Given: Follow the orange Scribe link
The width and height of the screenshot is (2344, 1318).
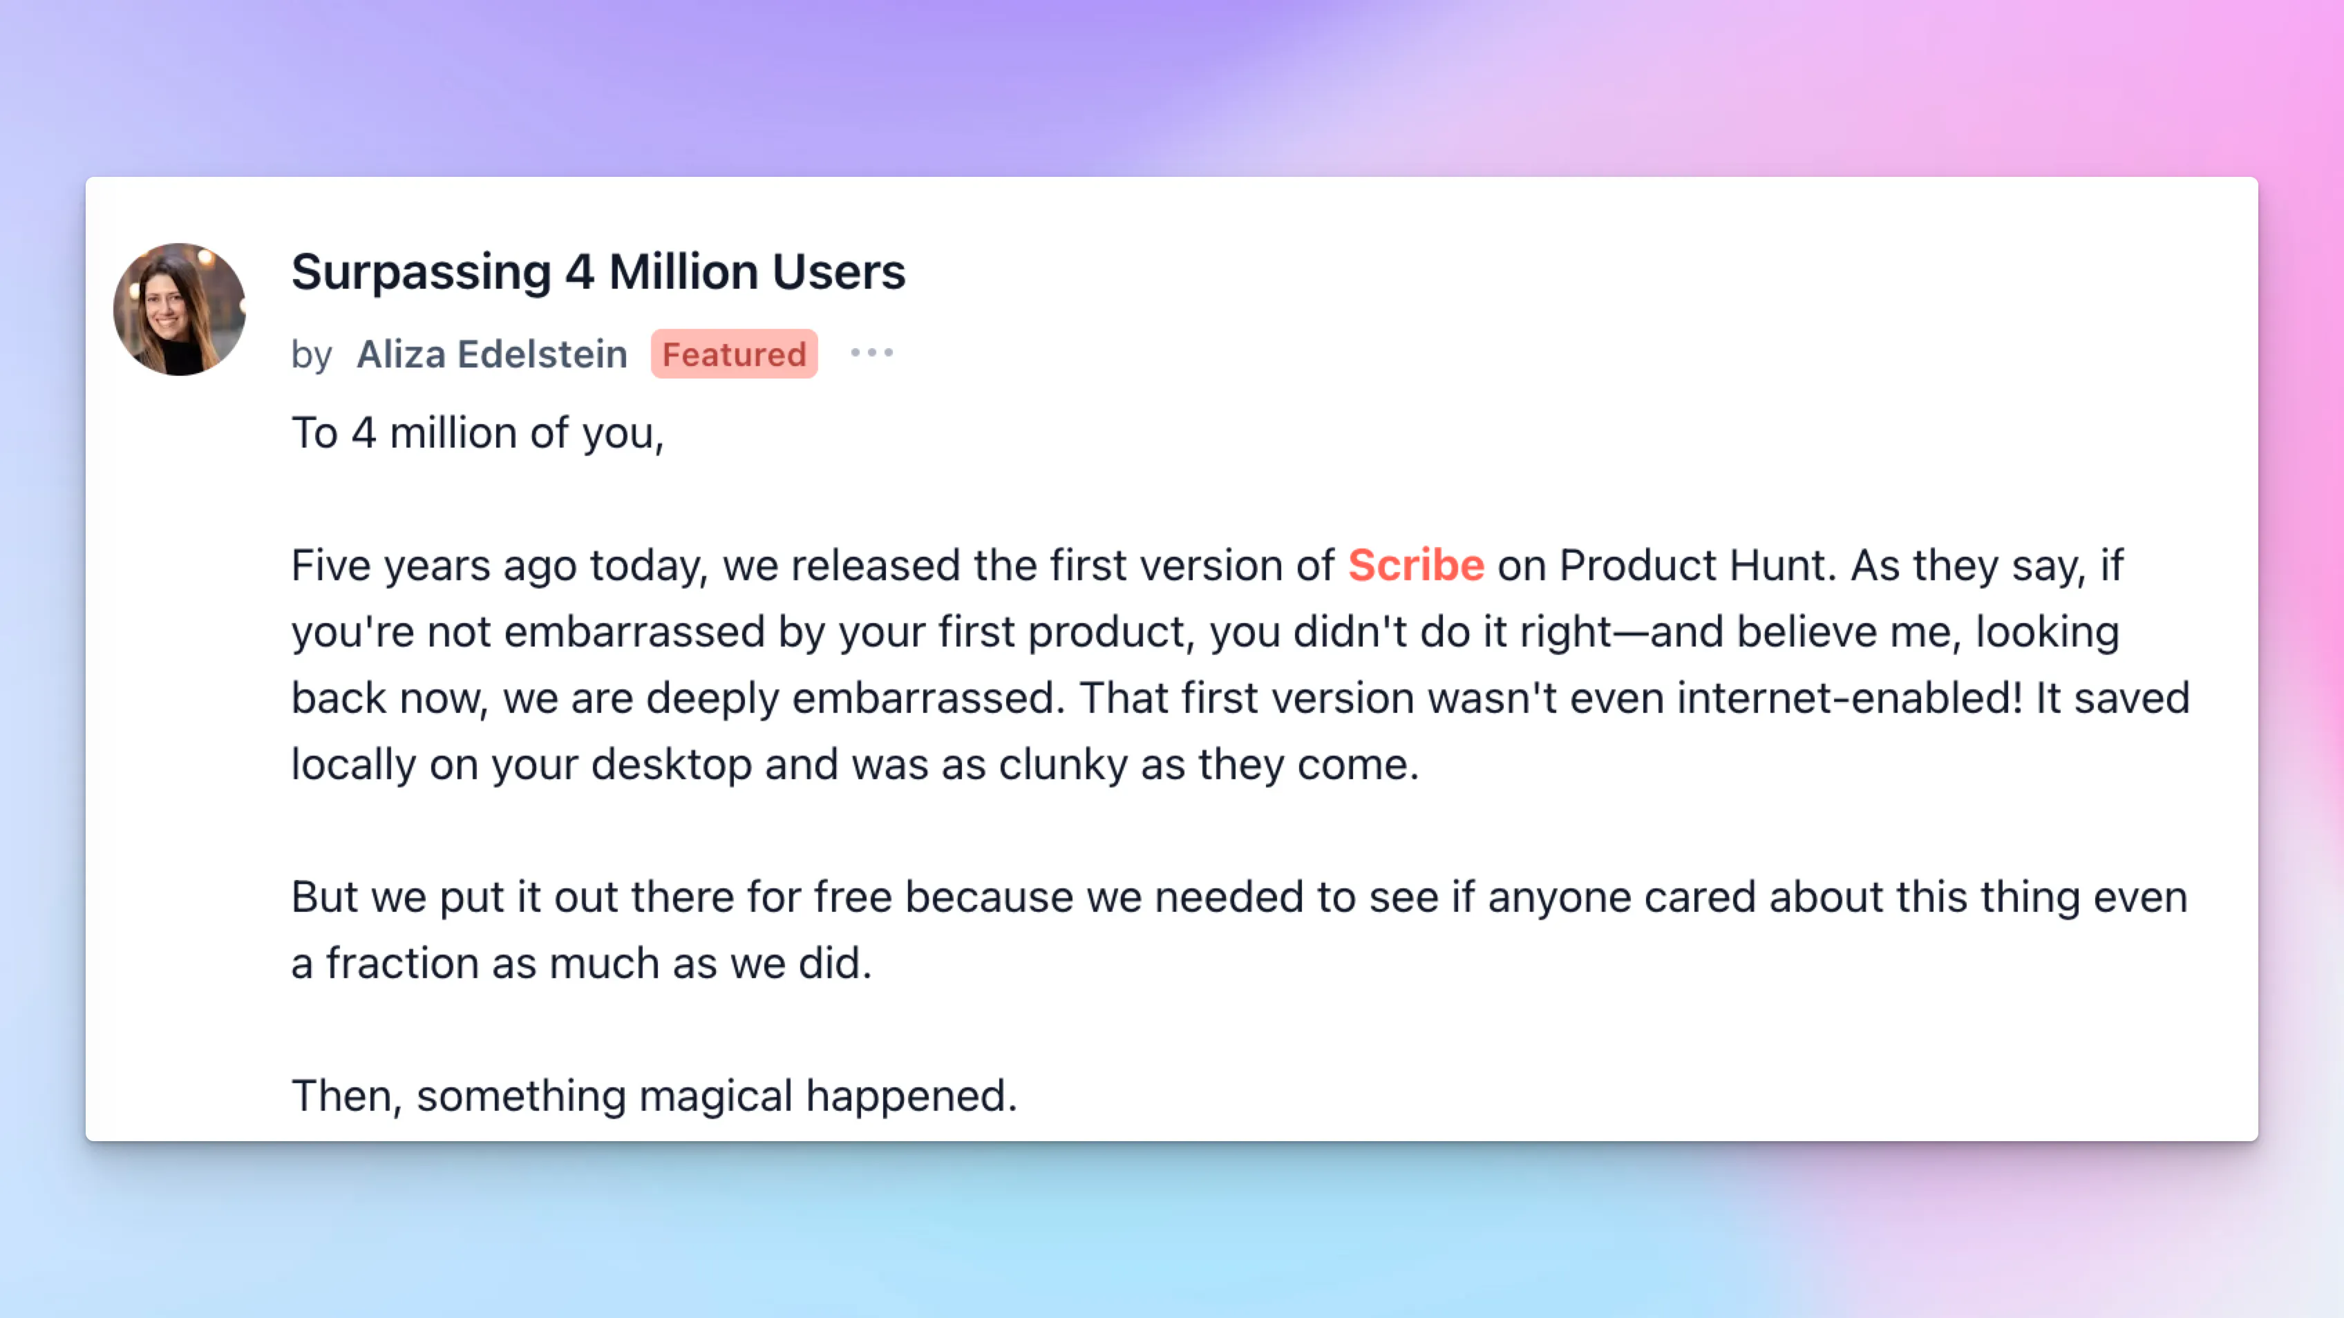Looking at the screenshot, I should point(1416,565).
